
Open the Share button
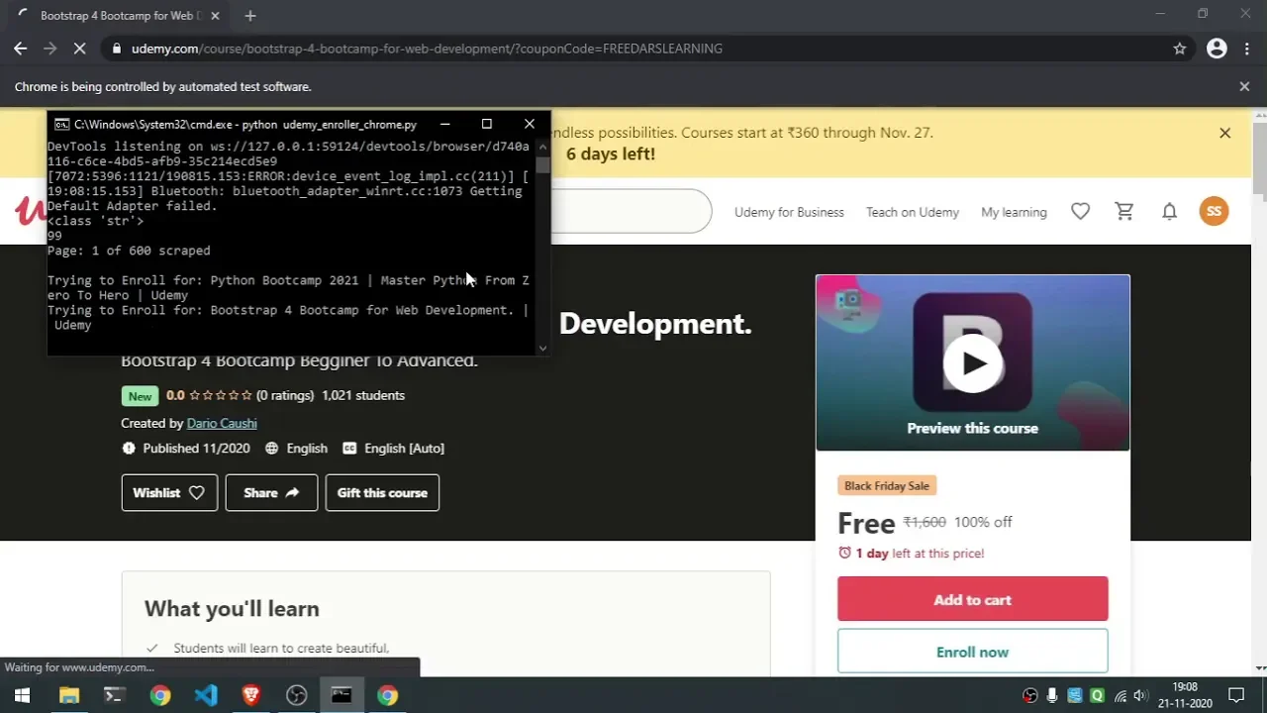[271, 493]
